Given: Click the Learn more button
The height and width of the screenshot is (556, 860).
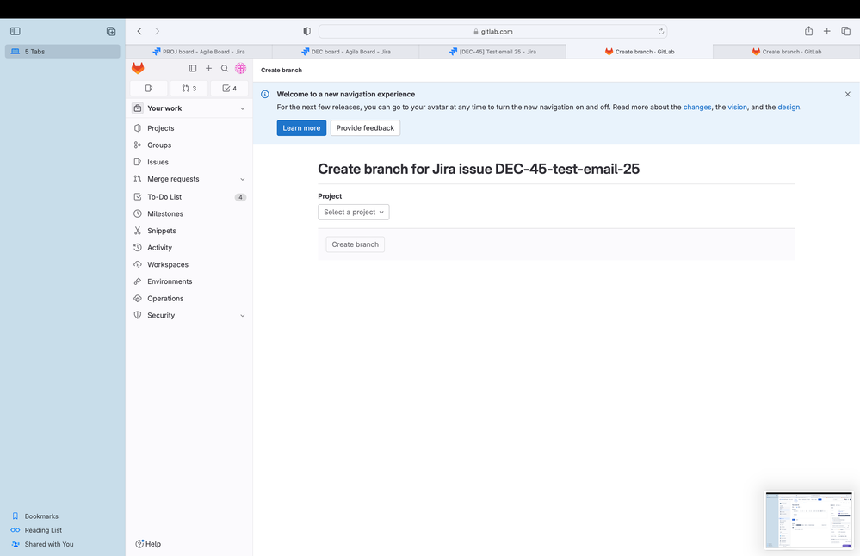Looking at the screenshot, I should coord(301,127).
